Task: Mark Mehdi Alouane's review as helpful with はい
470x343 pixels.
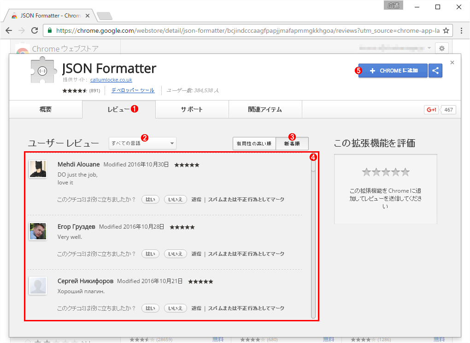Action: (150, 199)
